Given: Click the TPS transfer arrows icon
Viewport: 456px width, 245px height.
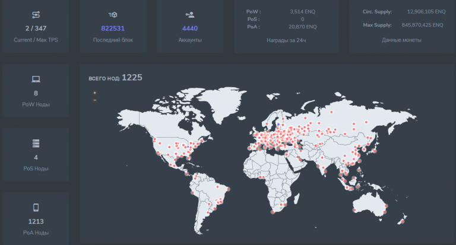Looking at the screenshot, I should point(36,14).
